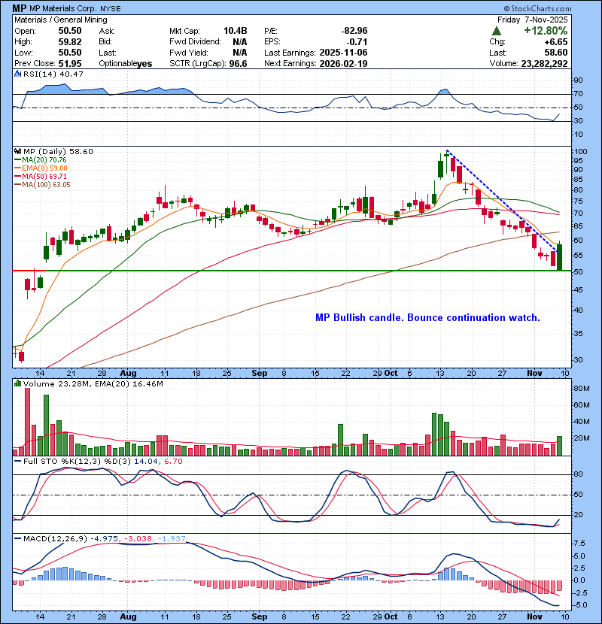Viewport: 602px width, 624px height.
Task: Click the Optionable yes value
Action: [x=144, y=64]
